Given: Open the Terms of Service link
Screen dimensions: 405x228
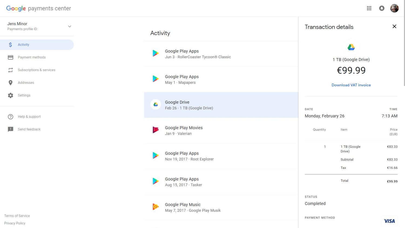Looking at the screenshot, I should click(17, 216).
